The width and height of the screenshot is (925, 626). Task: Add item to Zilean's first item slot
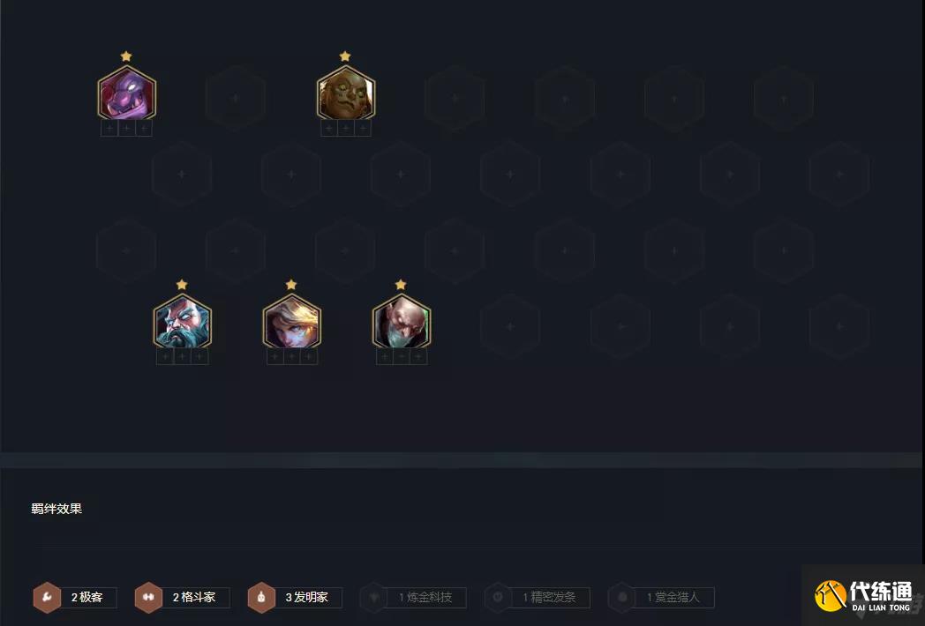coord(165,356)
